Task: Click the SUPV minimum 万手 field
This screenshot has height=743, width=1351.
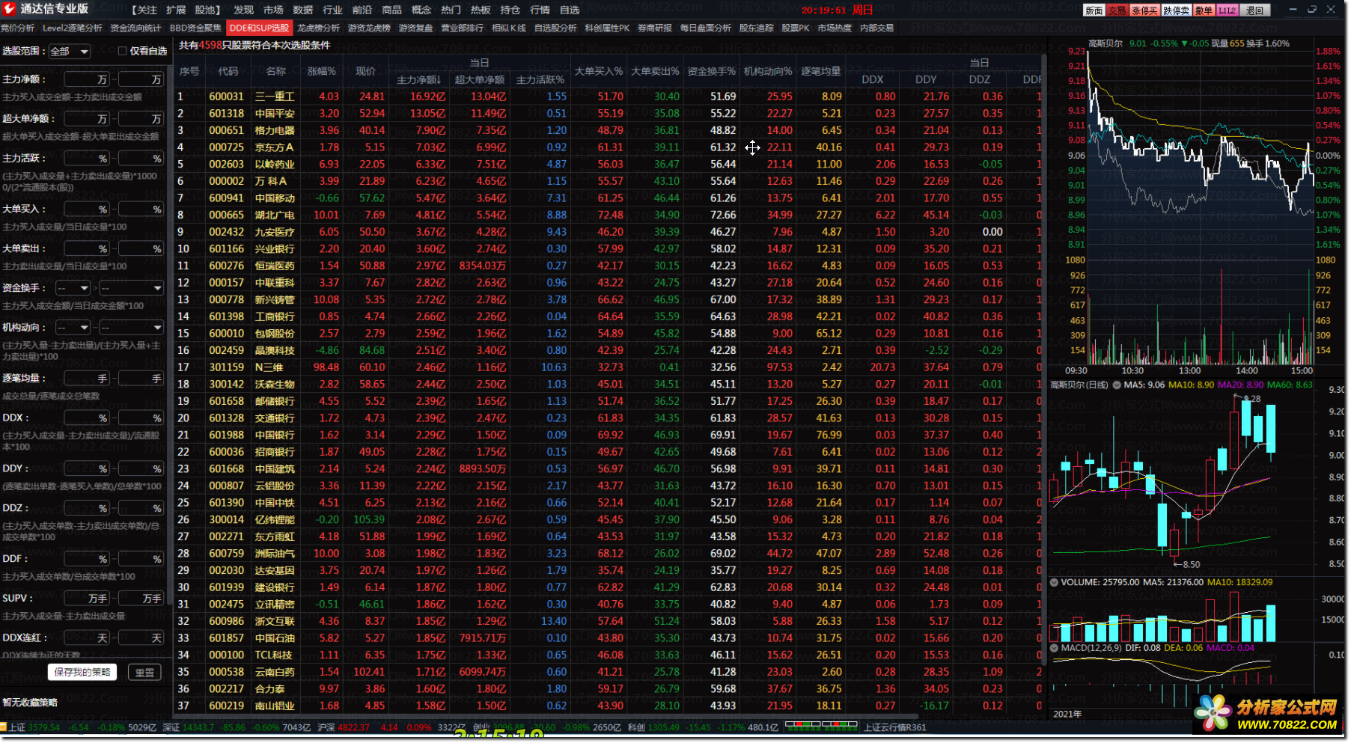Action: coord(87,599)
